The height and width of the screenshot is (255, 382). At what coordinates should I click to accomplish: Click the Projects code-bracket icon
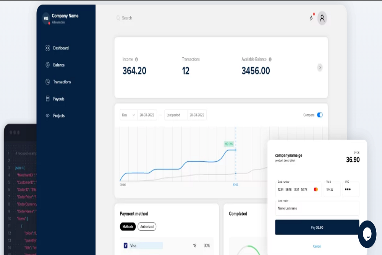click(48, 115)
